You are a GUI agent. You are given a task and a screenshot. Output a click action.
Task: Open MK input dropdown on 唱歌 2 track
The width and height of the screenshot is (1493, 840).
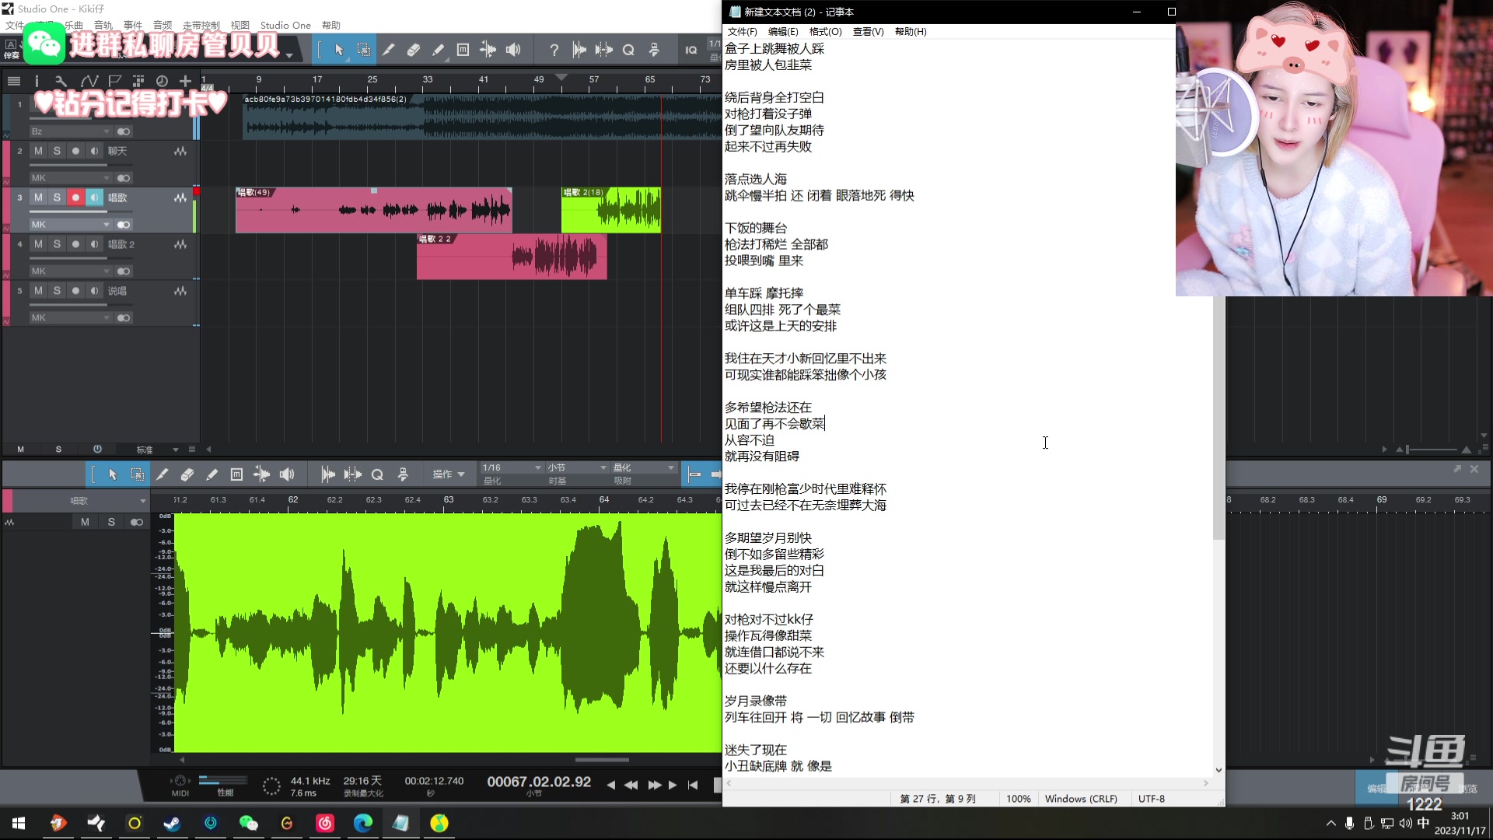click(71, 271)
